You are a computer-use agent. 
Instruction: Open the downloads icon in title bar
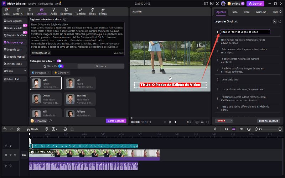pyautogui.click(x=218, y=4)
